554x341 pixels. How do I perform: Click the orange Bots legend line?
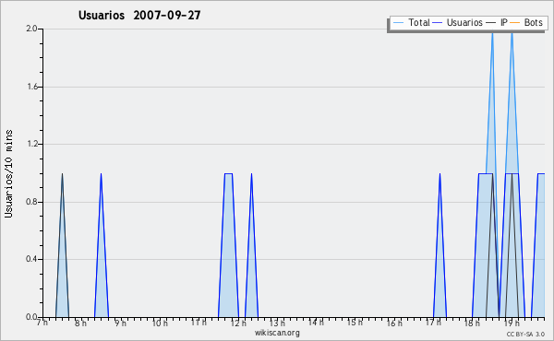point(515,22)
